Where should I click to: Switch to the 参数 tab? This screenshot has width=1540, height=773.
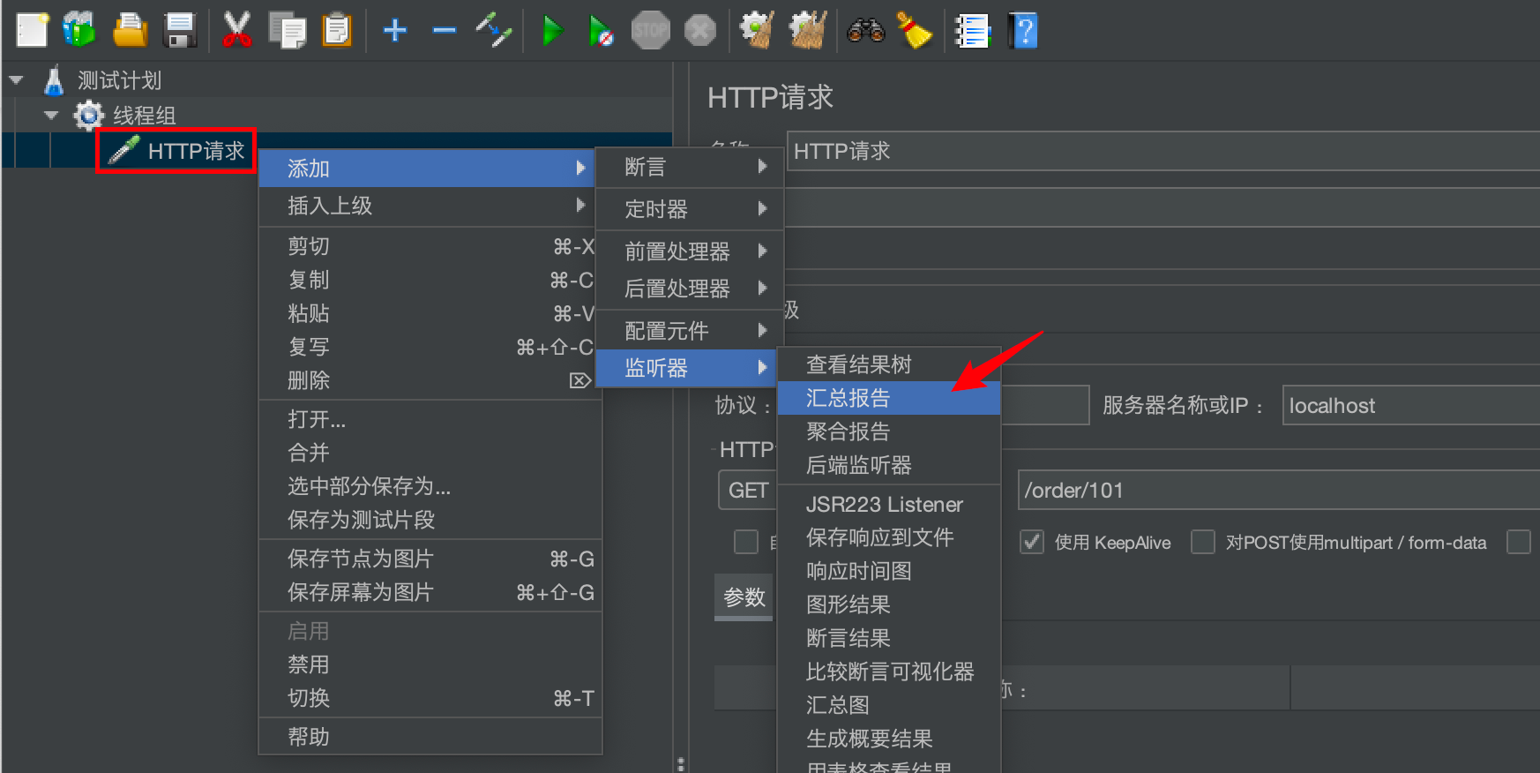coord(744,597)
